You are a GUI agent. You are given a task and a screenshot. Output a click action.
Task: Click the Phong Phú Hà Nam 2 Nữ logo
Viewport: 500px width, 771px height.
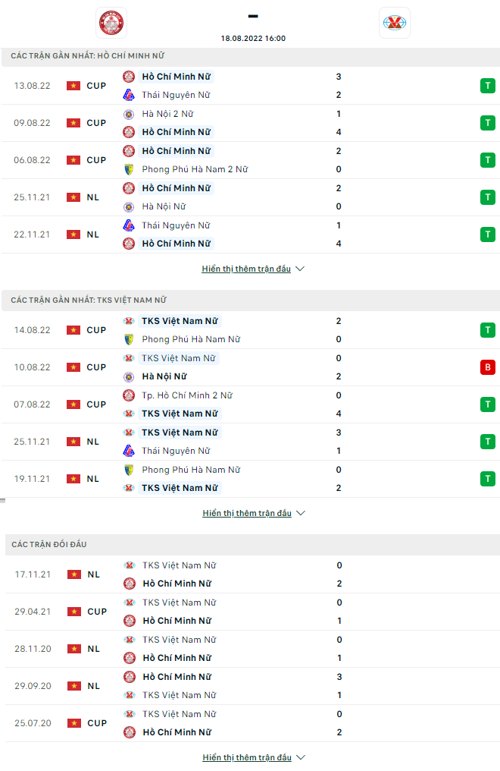[129, 169]
